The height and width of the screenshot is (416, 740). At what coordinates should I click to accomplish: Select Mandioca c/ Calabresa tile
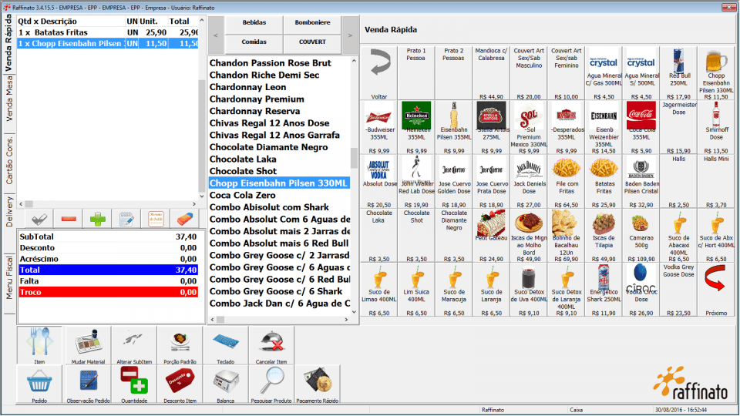[491, 72]
